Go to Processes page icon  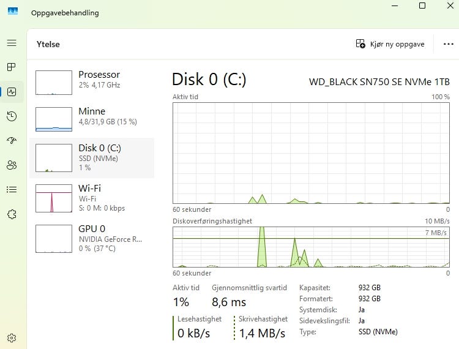click(x=12, y=67)
